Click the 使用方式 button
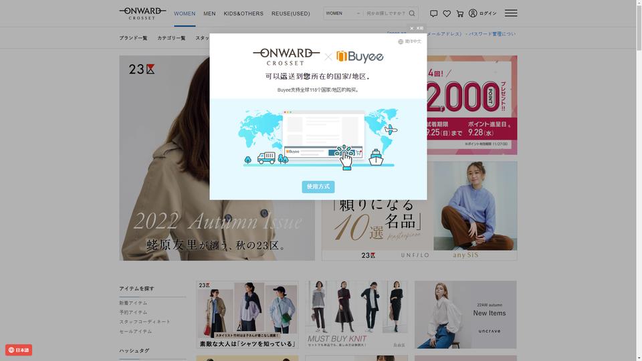This screenshot has width=642, height=361. point(318,187)
